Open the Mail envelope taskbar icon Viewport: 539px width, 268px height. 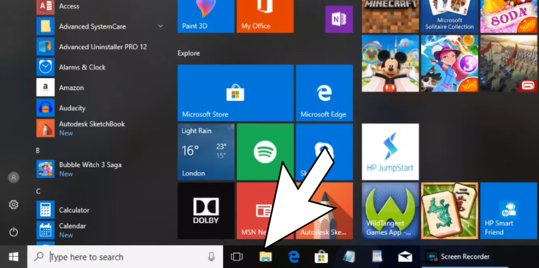[x=405, y=257]
